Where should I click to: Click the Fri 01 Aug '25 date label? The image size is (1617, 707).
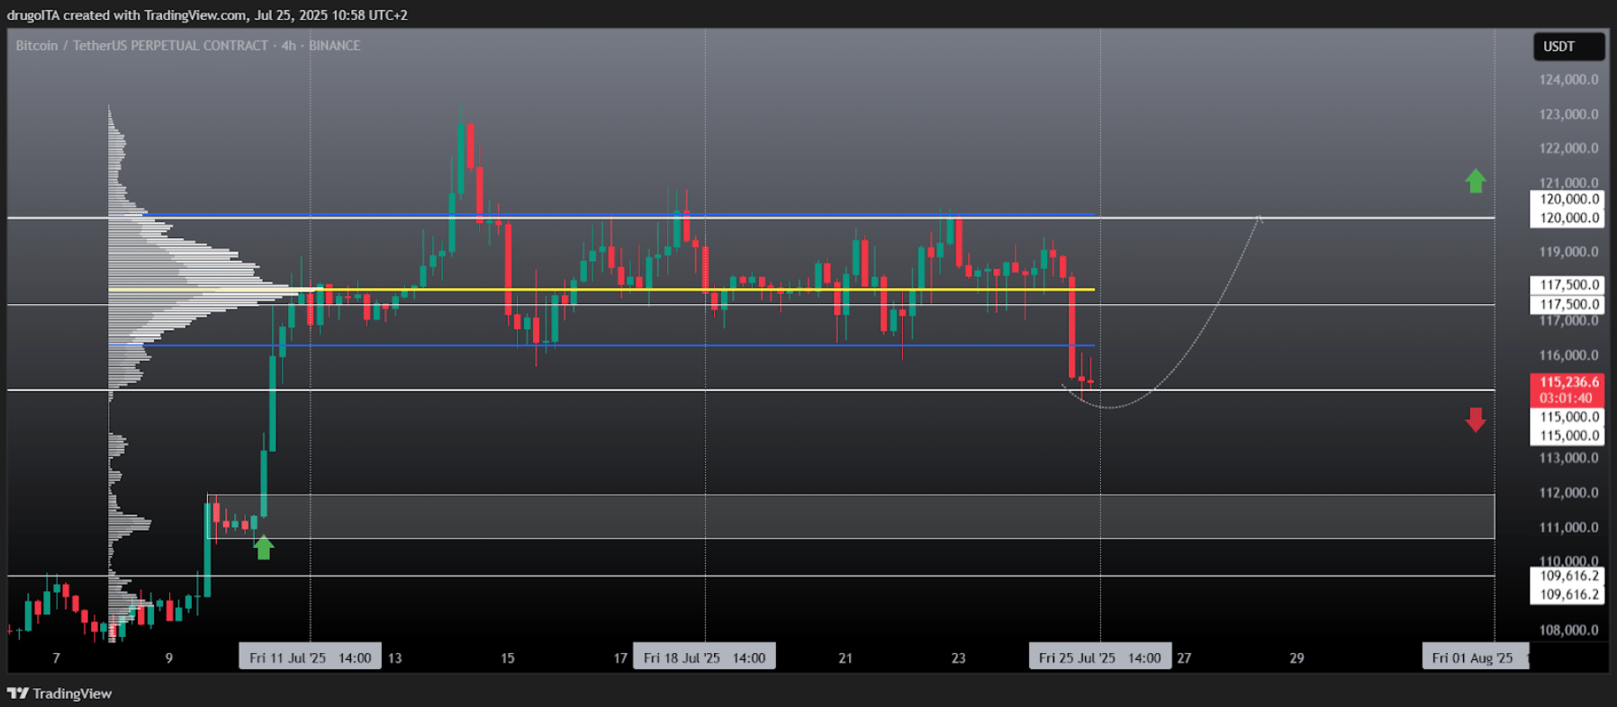click(1475, 658)
